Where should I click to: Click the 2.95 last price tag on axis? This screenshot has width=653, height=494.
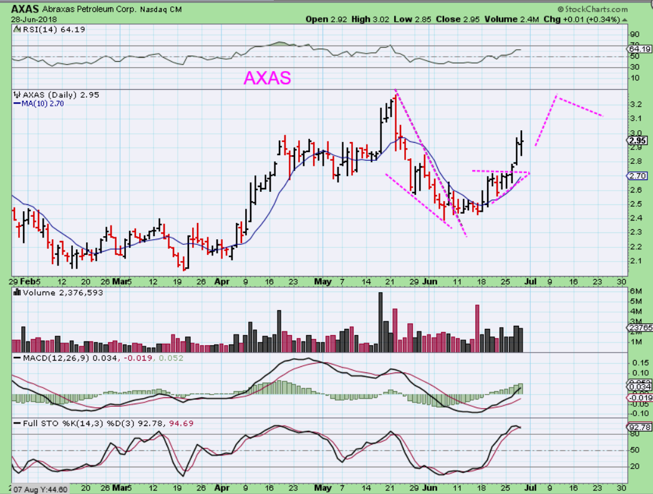pos(638,141)
